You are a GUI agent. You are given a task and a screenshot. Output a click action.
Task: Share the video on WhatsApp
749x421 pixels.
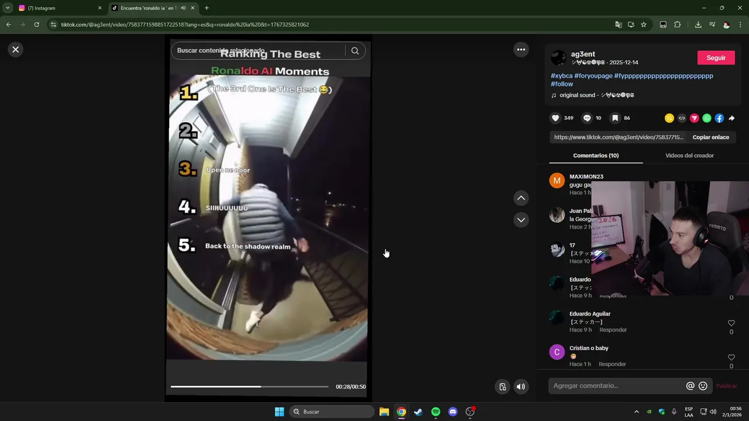(707, 118)
